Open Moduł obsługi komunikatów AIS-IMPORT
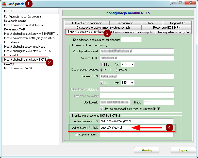This screenshot has height=158, width=198. pyautogui.click(x=31, y=34)
